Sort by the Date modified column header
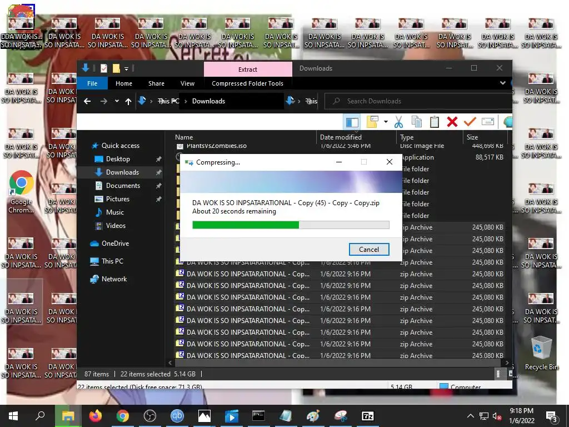This screenshot has height=427, width=569. [341, 137]
